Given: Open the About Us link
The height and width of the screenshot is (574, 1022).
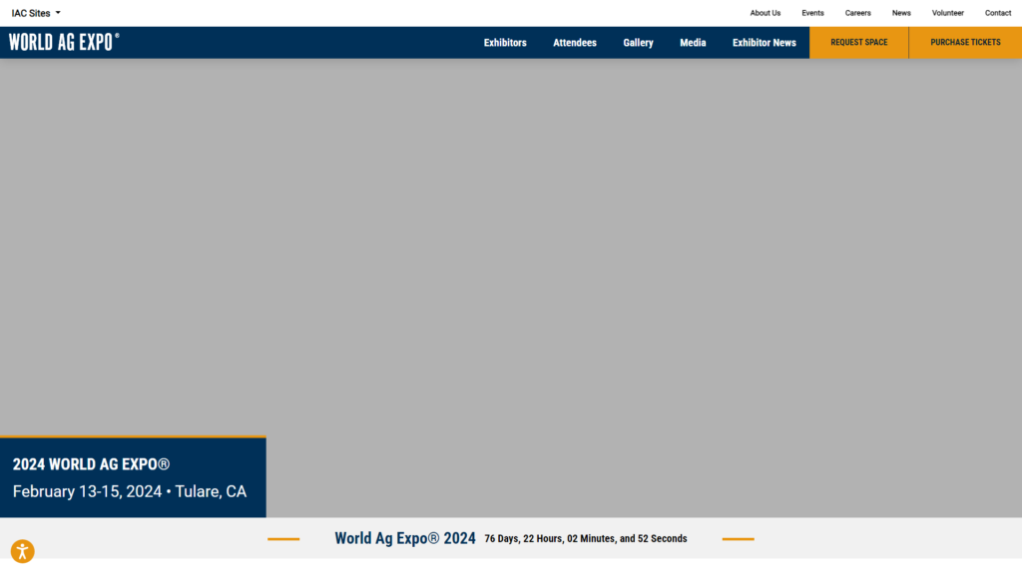Looking at the screenshot, I should tap(766, 13).
